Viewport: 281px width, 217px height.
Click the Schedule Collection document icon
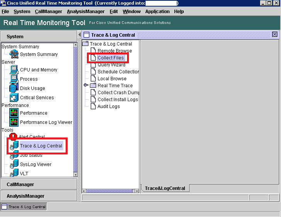coord(93,71)
